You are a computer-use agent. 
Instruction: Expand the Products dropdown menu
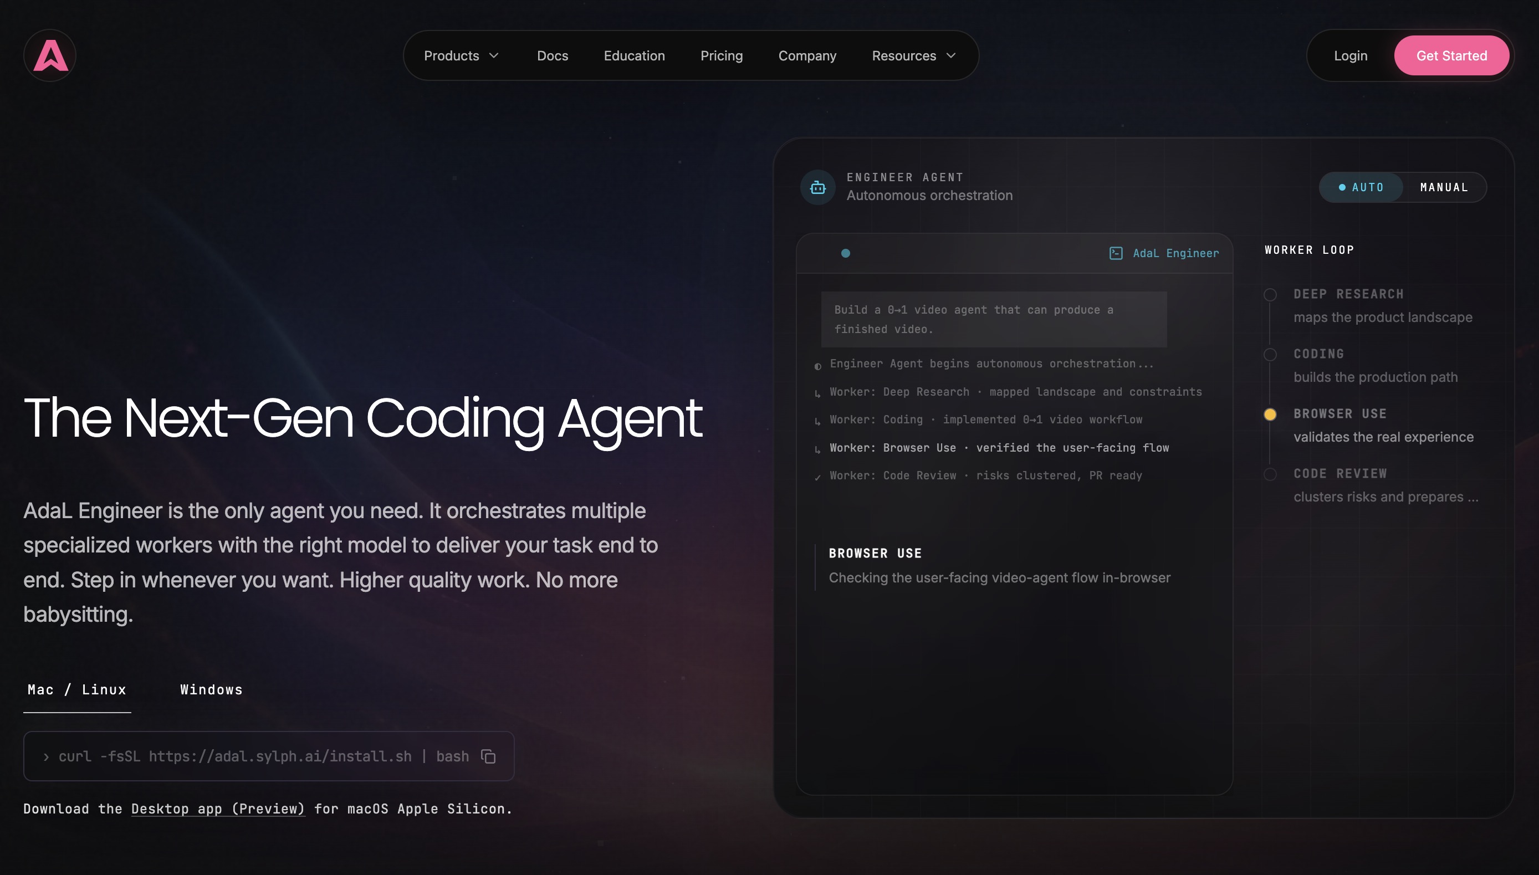[x=462, y=56]
